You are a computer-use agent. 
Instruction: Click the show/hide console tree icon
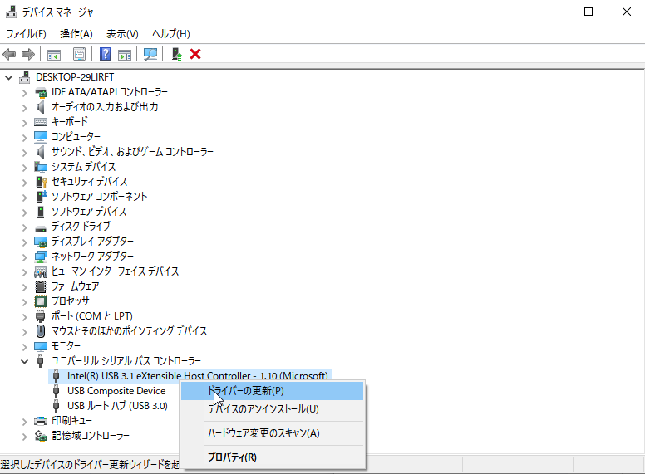(x=54, y=54)
